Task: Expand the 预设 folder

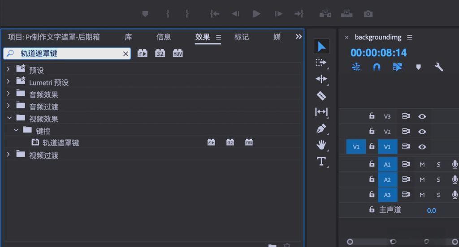Action: [9, 69]
